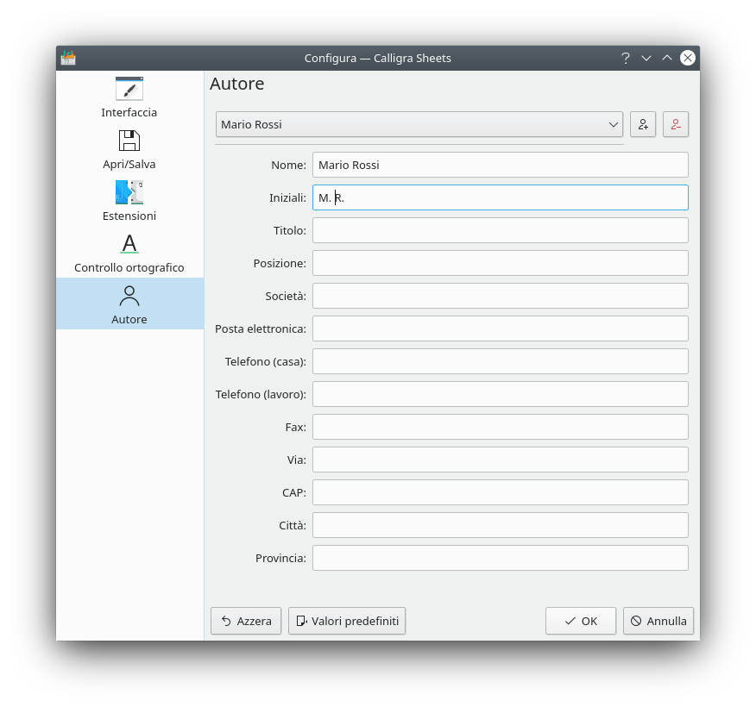Restore Valori predefiniti
The image size is (756, 707).
(x=347, y=621)
